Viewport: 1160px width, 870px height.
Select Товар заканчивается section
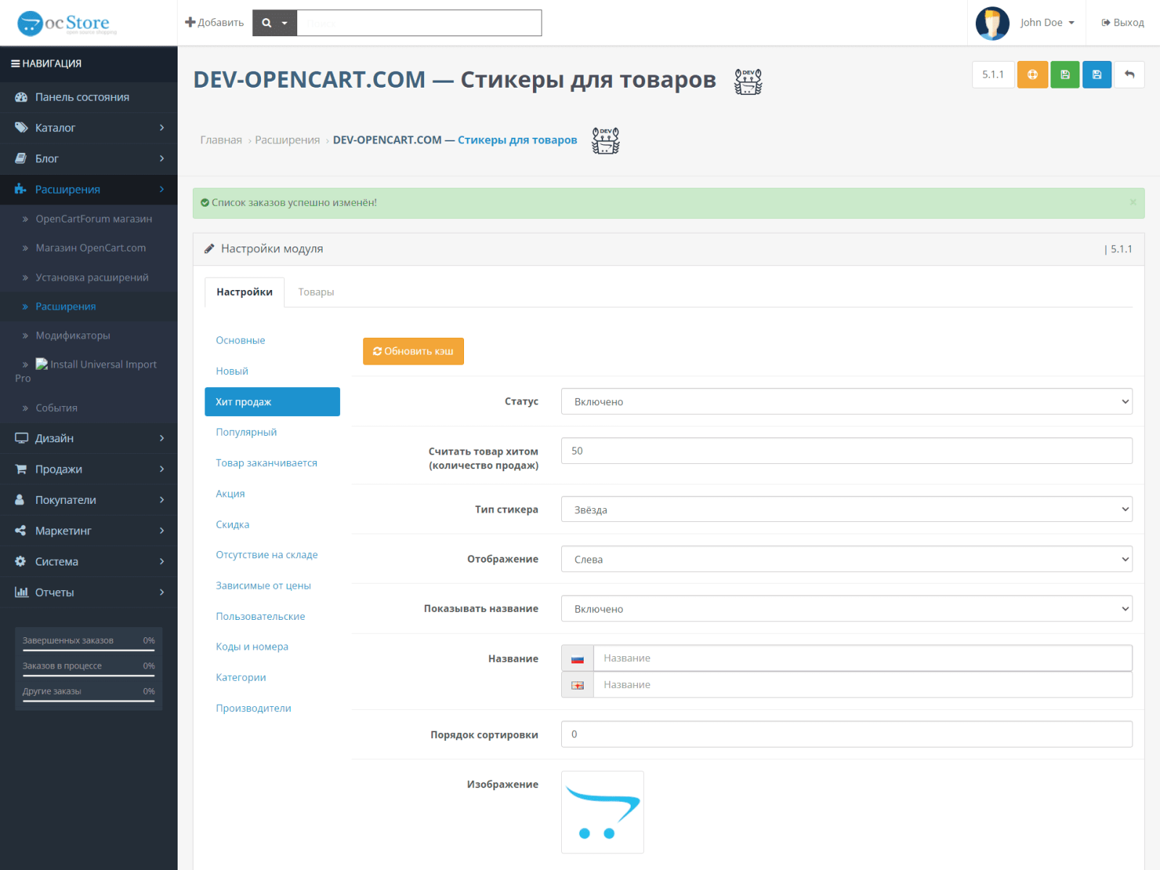pos(273,463)
